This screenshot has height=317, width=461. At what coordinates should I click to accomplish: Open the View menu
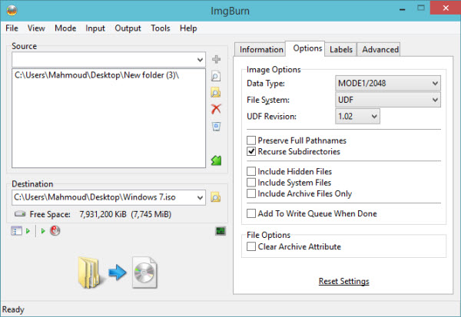coord(36,28)
